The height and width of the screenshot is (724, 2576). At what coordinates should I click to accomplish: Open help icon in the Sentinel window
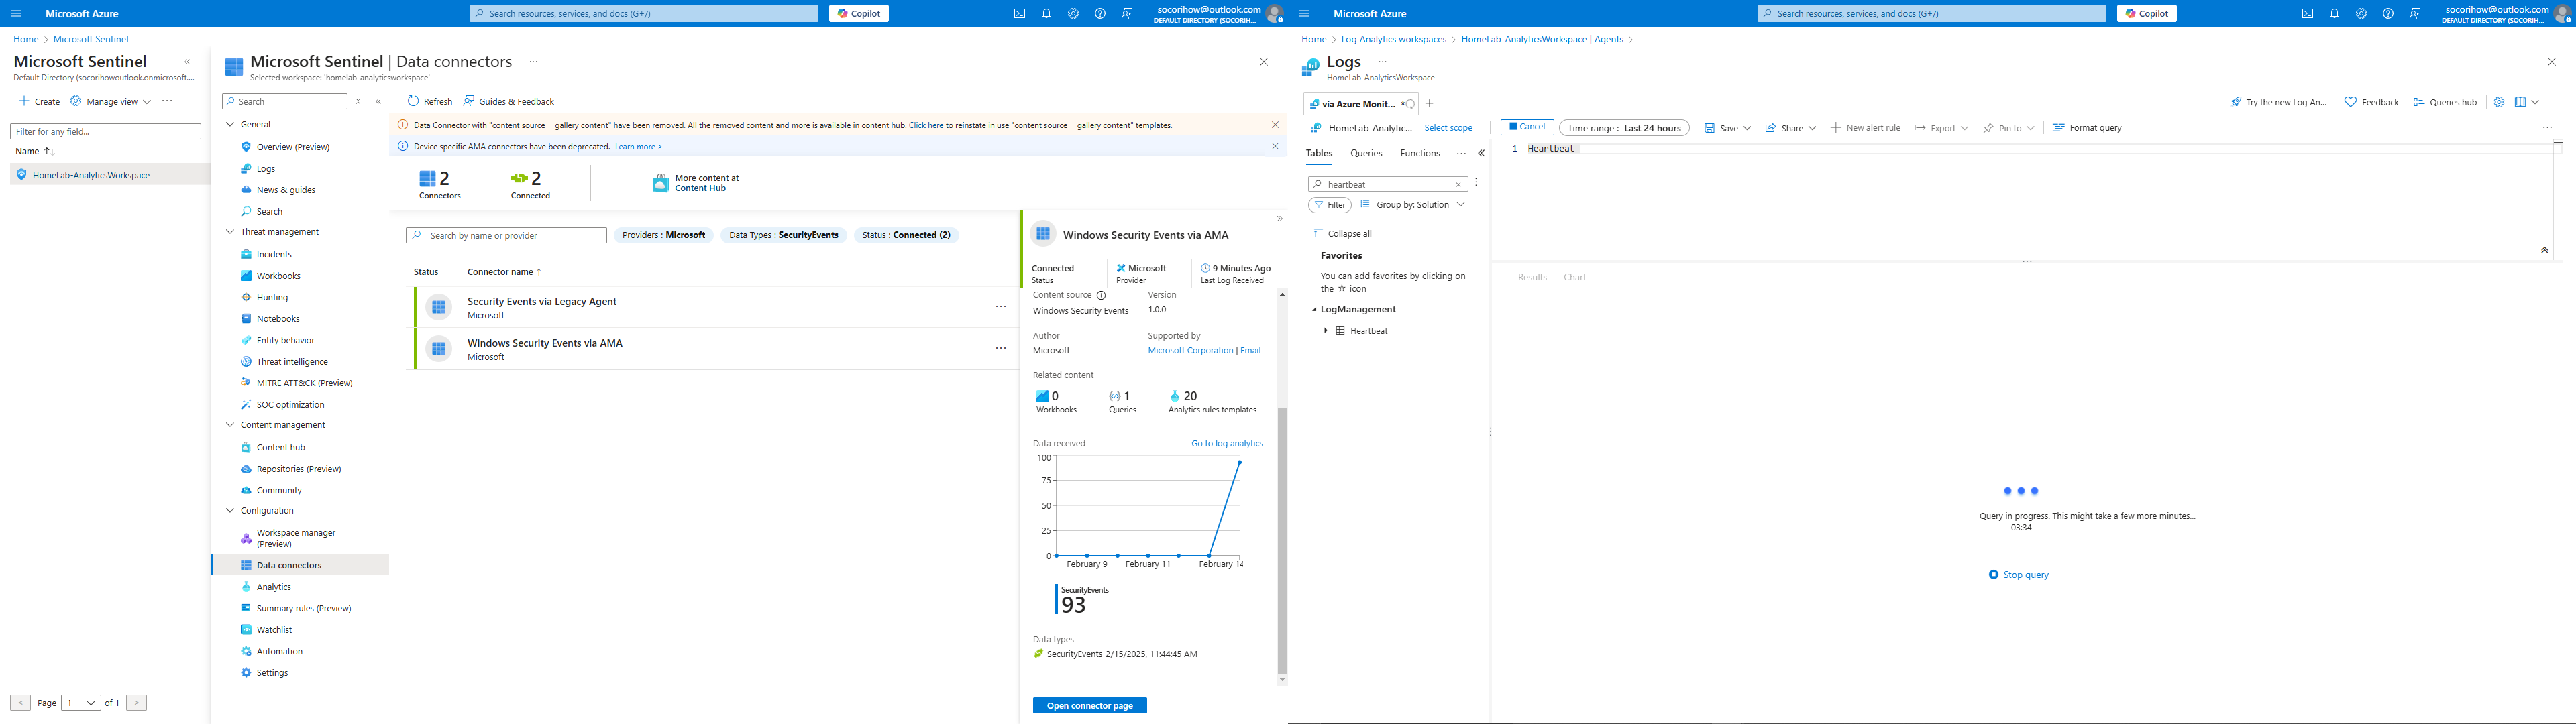[x=1100, y=14]
